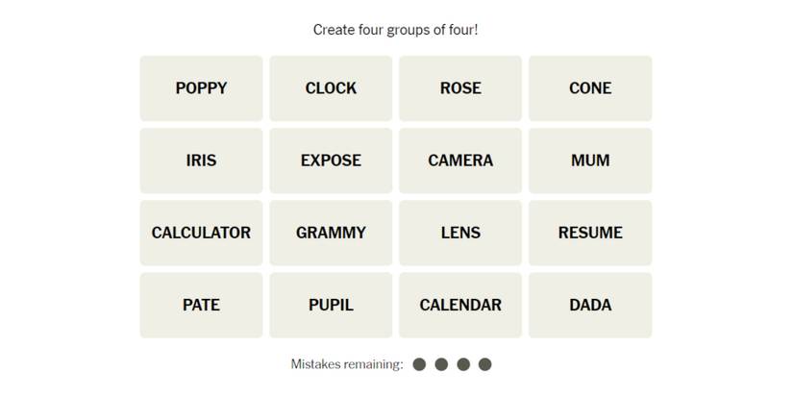Click the last mistakes remaining dot
Viewport: 793px width, 397px height.
485,364
